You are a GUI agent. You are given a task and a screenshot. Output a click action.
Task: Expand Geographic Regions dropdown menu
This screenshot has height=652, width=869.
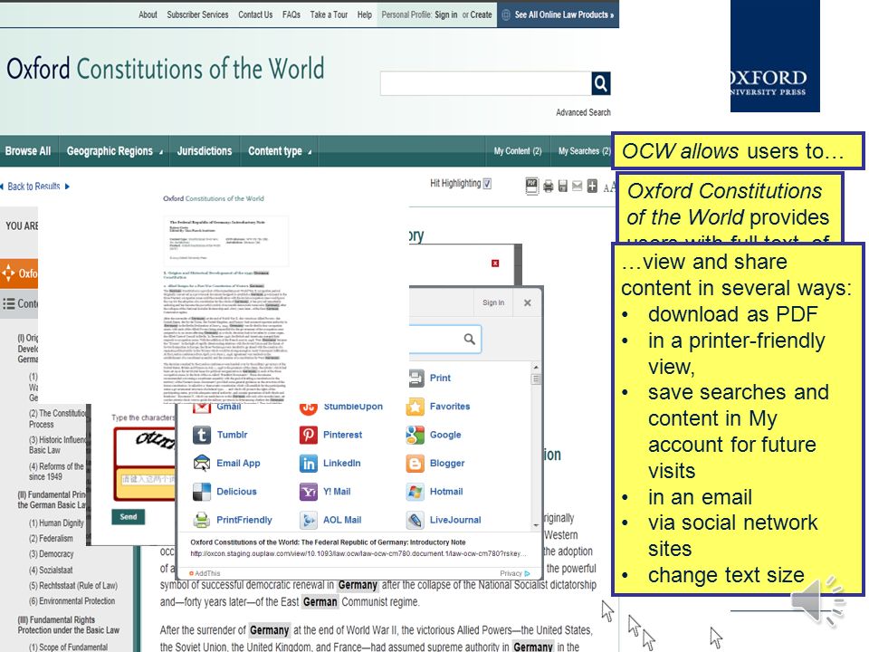click(x=114, y=151)
